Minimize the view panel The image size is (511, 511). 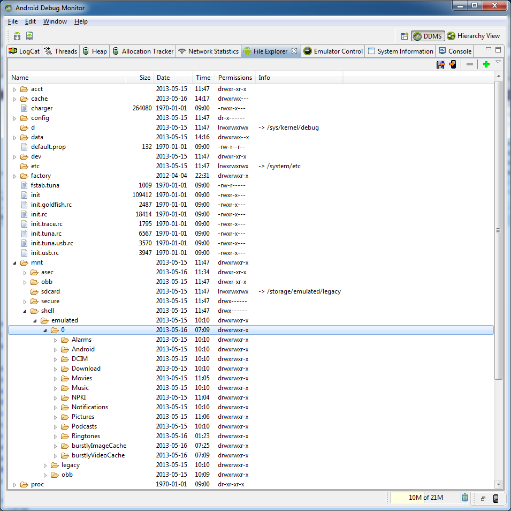tap(488, 49)
